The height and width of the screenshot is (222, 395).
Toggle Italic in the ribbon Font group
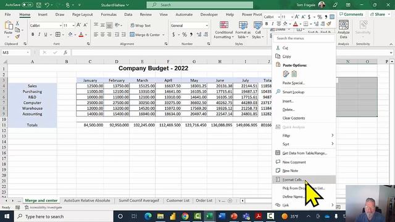pyautogui.click(x=39, y=35)
